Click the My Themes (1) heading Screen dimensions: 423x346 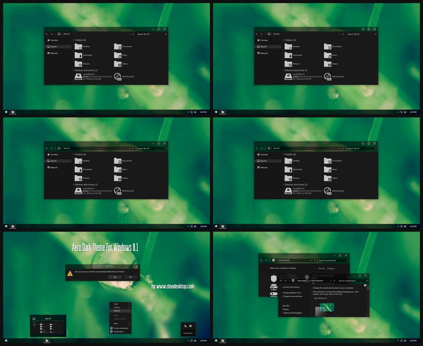pyautogui.click(x=320, y=298)
